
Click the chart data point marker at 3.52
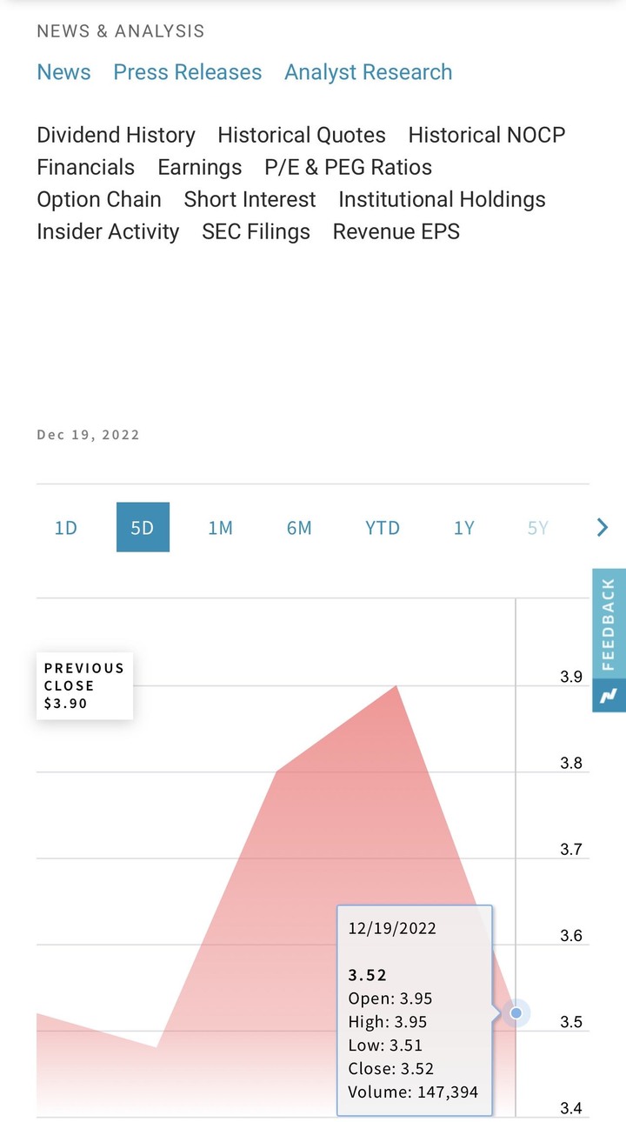pyautogui.click(x=516, y=1013)
